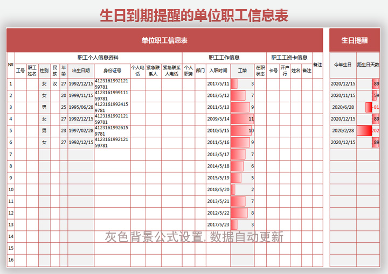Click the 工龄 column header
This screenshot has height=274, width=388.
pos(242,71)
